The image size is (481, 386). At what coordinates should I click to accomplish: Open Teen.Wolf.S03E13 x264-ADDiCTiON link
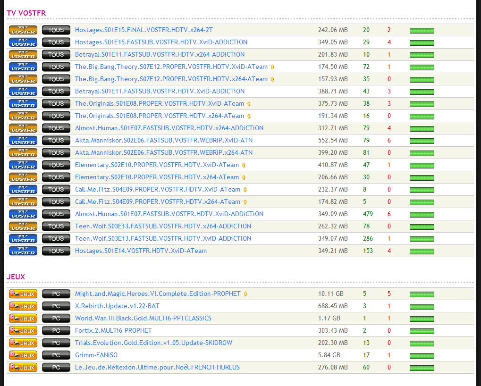coord(163,226)
